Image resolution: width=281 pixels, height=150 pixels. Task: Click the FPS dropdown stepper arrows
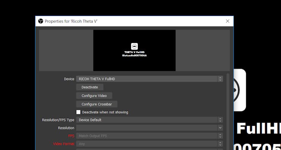pos(220,136)
